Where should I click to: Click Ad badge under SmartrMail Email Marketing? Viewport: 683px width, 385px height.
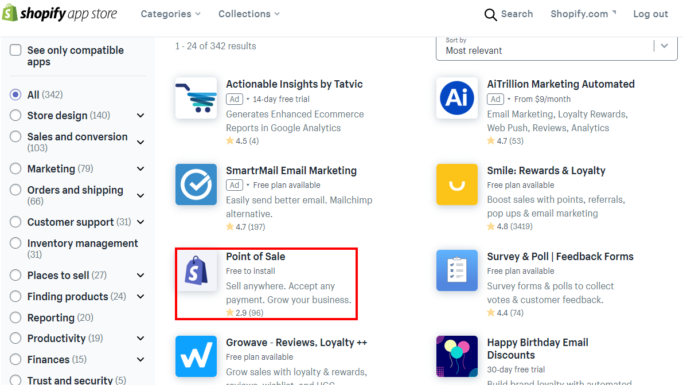(235, 185)
